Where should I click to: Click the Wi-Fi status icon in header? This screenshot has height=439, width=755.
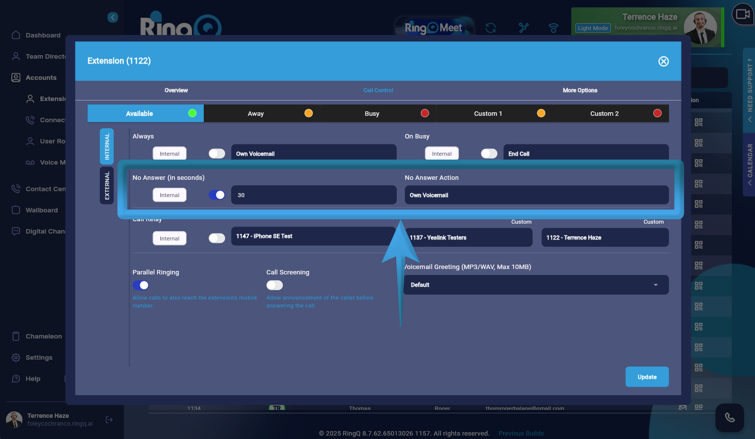(553, 28)
